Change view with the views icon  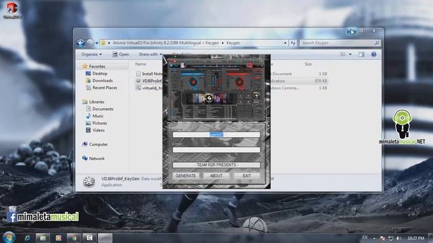(x=343, y=54)
